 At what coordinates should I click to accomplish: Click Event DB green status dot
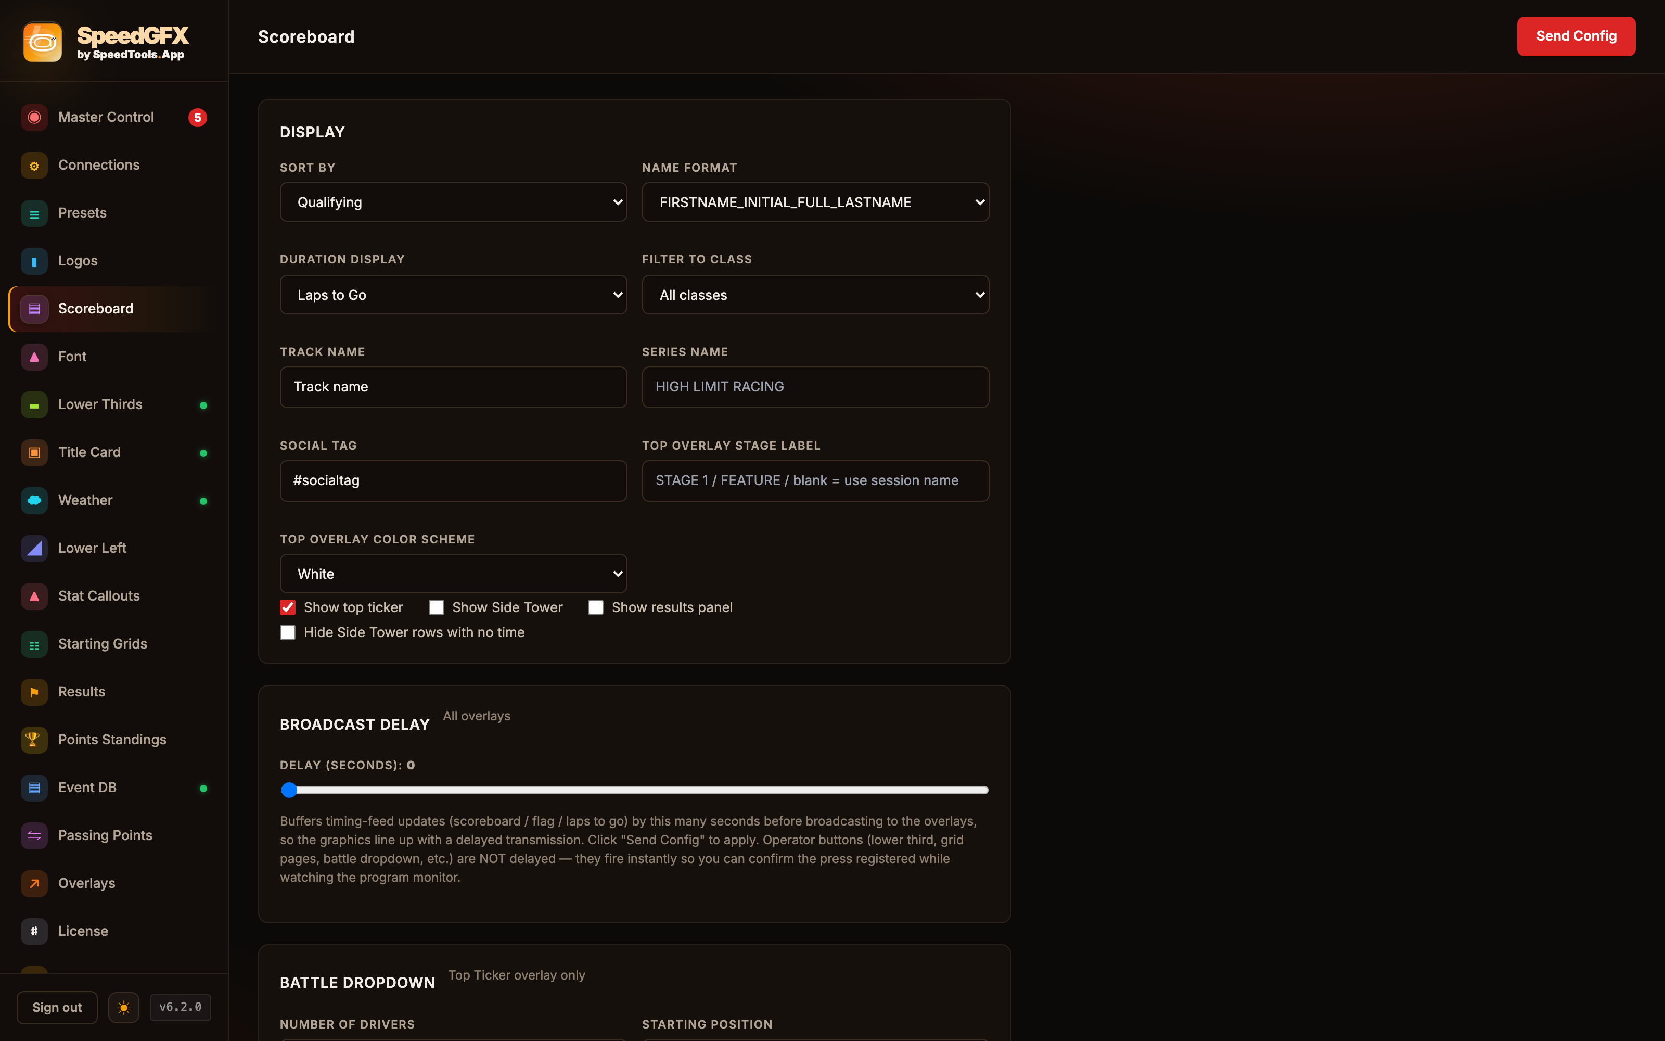point(203,789)
